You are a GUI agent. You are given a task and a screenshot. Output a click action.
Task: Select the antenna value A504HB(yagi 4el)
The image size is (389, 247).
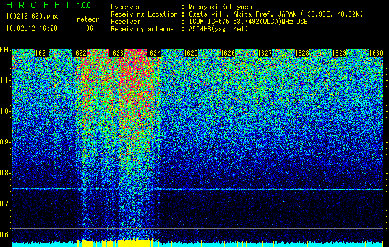tap(218, 29)
